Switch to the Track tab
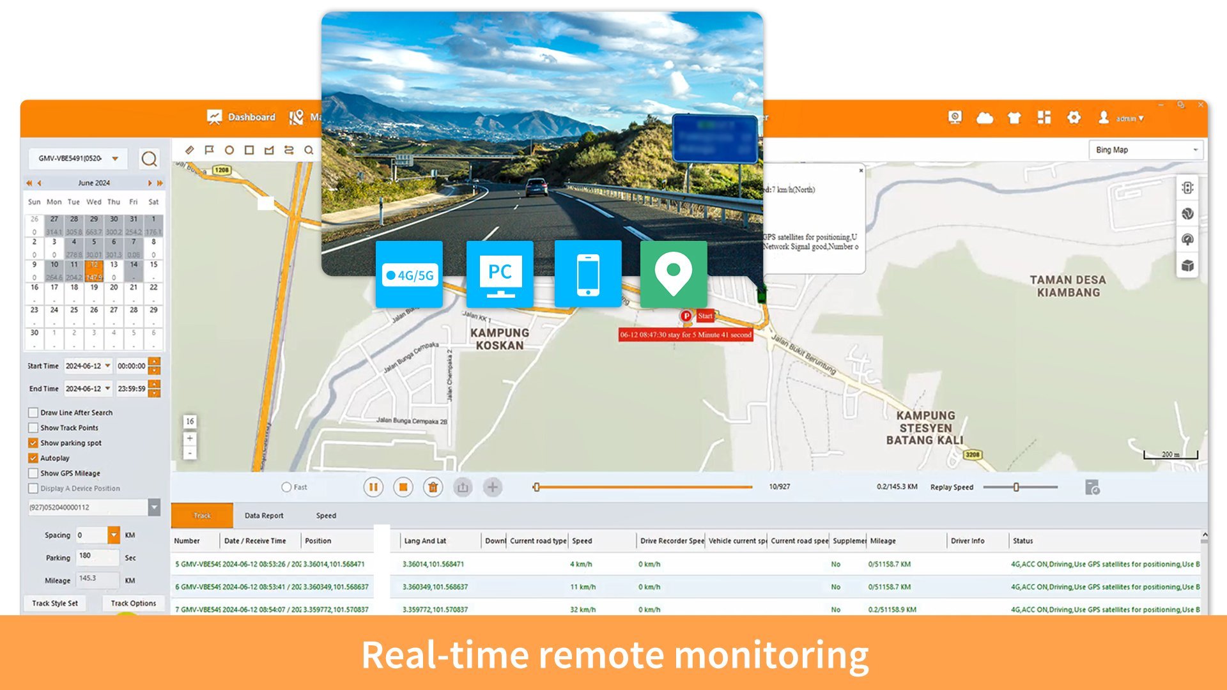The height and width of the screenshot is (690, 1227). [x=202, y=516]
